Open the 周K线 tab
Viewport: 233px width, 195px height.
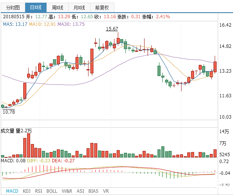pyautogui.click(x=58, y=8)
